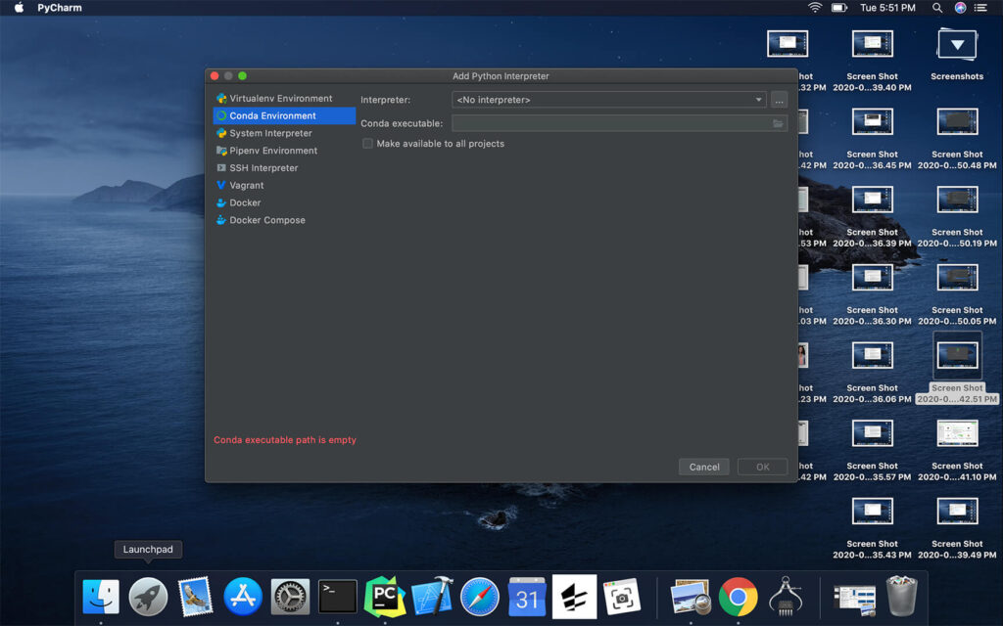The image size is (1003, 626).
Task: Enable Make available to all projects
Action: click(368, 144)
